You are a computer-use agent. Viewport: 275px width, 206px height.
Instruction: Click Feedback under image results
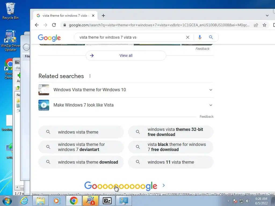click(x=202, y=49)
